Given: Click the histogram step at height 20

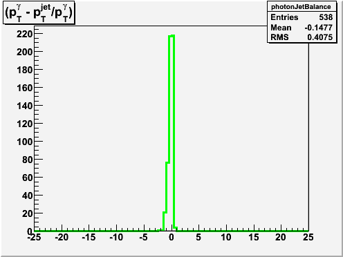Looking at the screenshot, I should point(165,212).
